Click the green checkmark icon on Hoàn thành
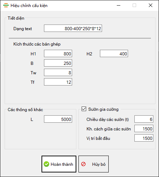Image resolution: width=159 pixels, height=177 pixels. 46,164
